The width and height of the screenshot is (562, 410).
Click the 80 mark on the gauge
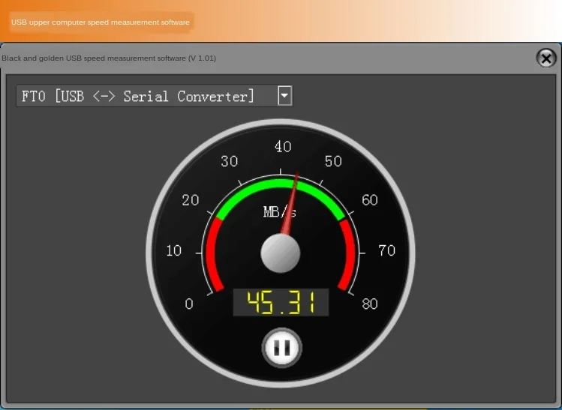click(370, 304)
